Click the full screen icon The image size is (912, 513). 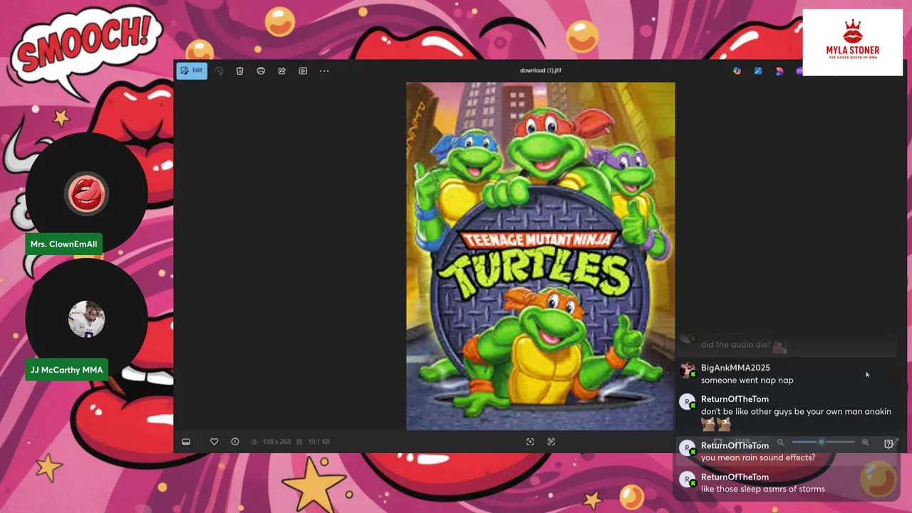896,442
